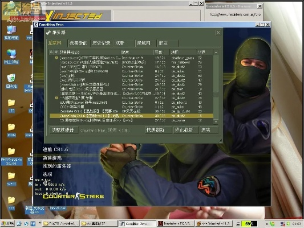Click the 调整过滤器 filter button

pos(64,130)
